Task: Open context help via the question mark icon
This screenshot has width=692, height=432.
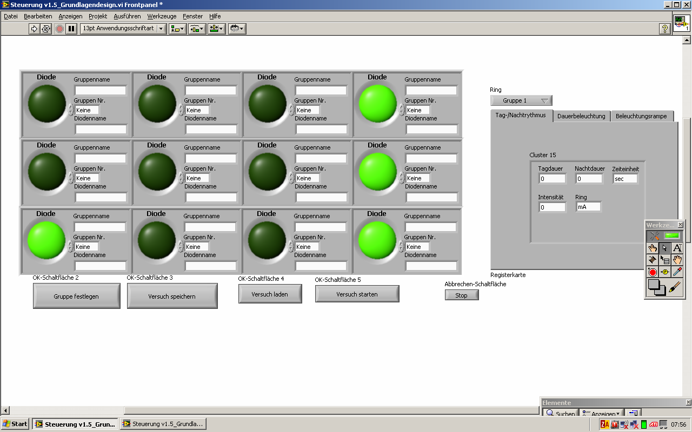Action: (x=665, y=29)
